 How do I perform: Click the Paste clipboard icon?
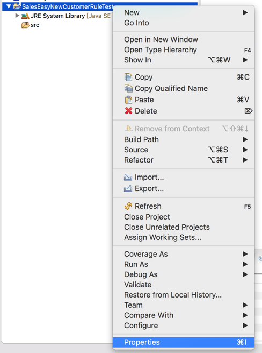coord(128,100)
